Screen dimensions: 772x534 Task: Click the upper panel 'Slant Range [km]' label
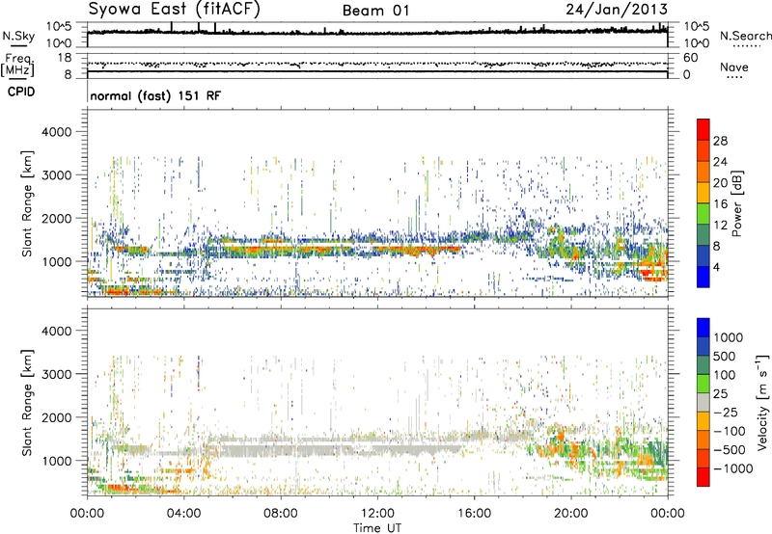coord(27,203)
